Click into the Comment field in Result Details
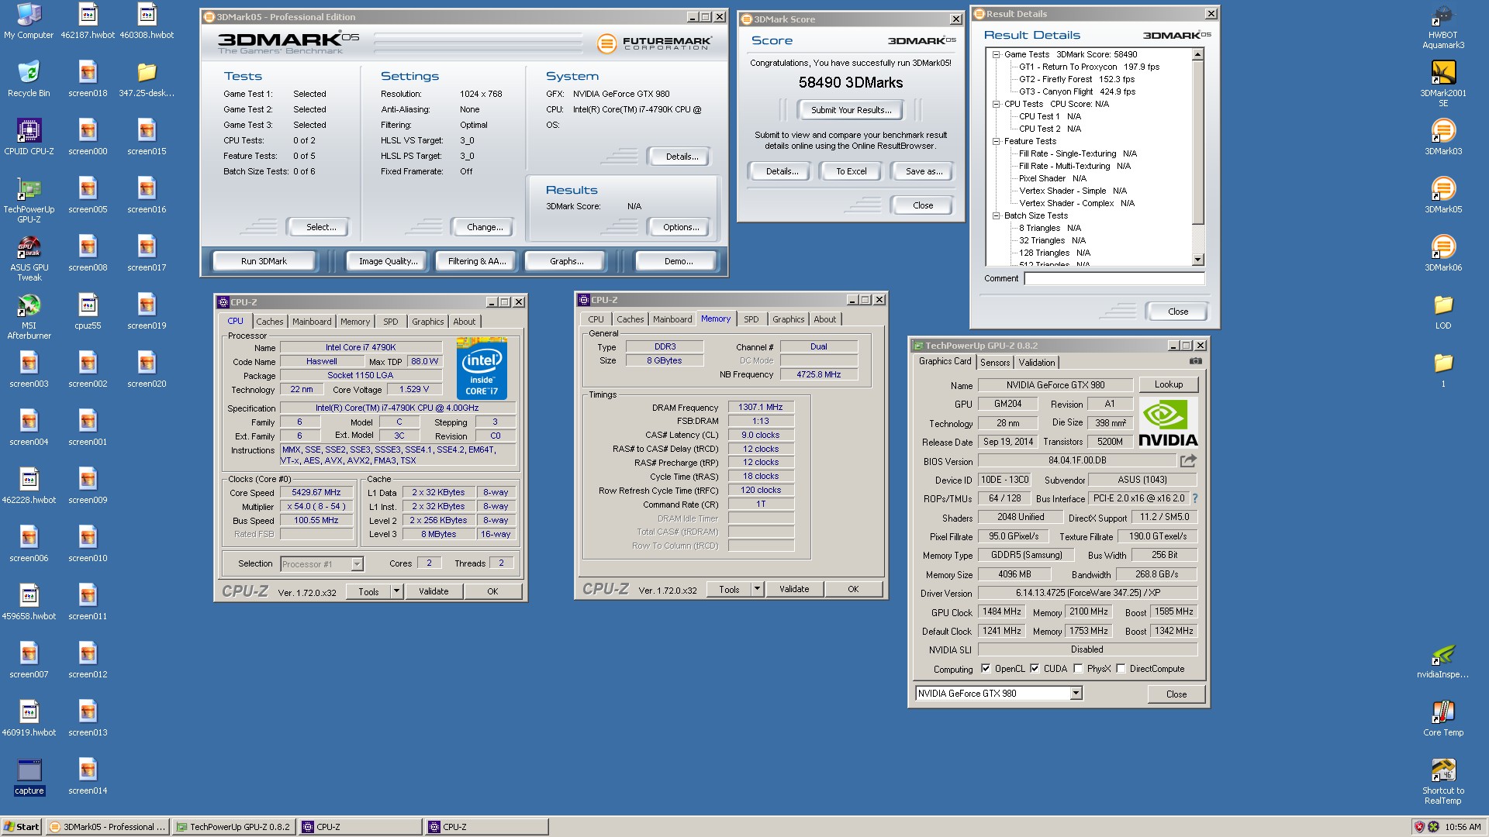The image size is (1489, 837). click(x=1114, y=278)
